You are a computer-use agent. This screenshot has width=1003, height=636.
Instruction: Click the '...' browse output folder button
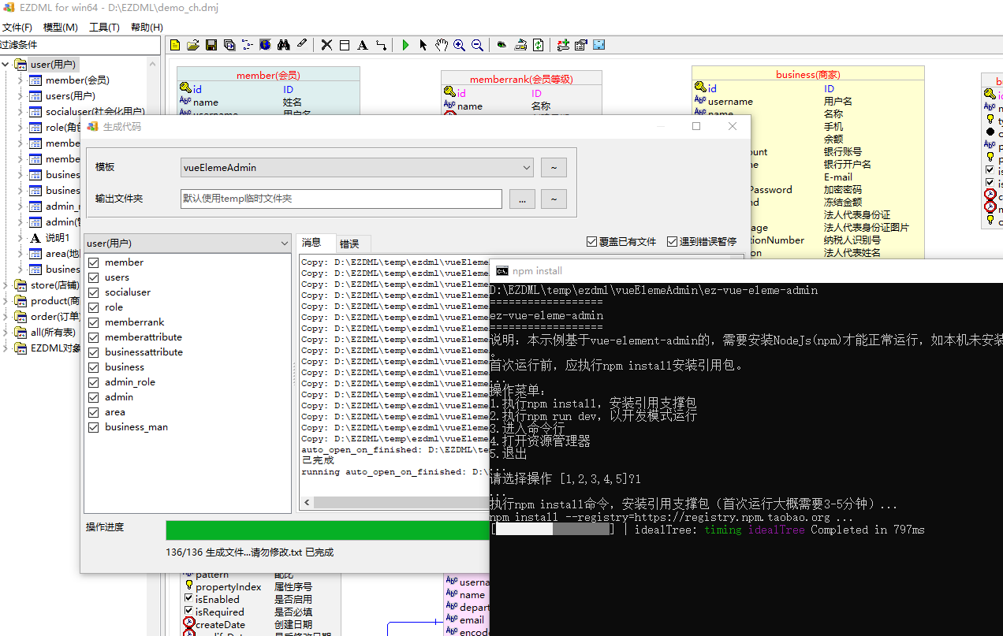pyautogui.click(x=522, y=199)
